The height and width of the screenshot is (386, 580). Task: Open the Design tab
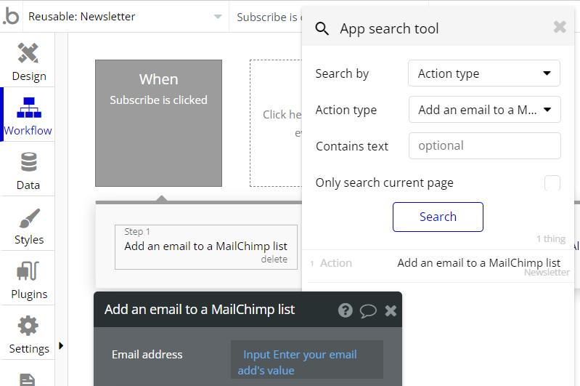coord(28,62)
